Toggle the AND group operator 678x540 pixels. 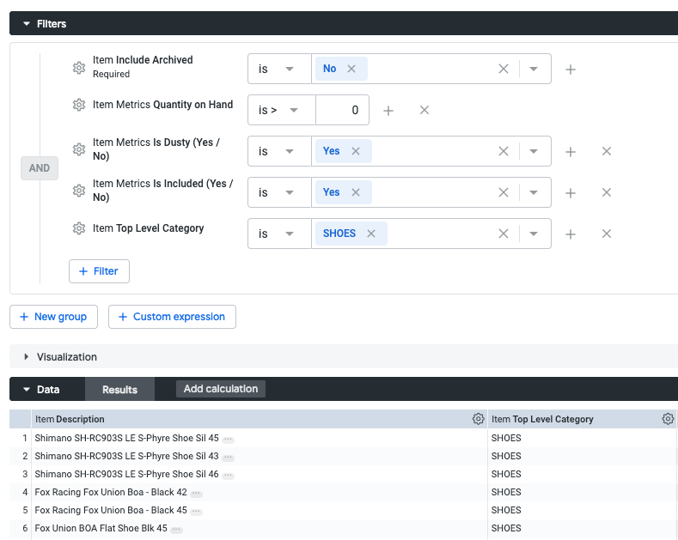40,168
